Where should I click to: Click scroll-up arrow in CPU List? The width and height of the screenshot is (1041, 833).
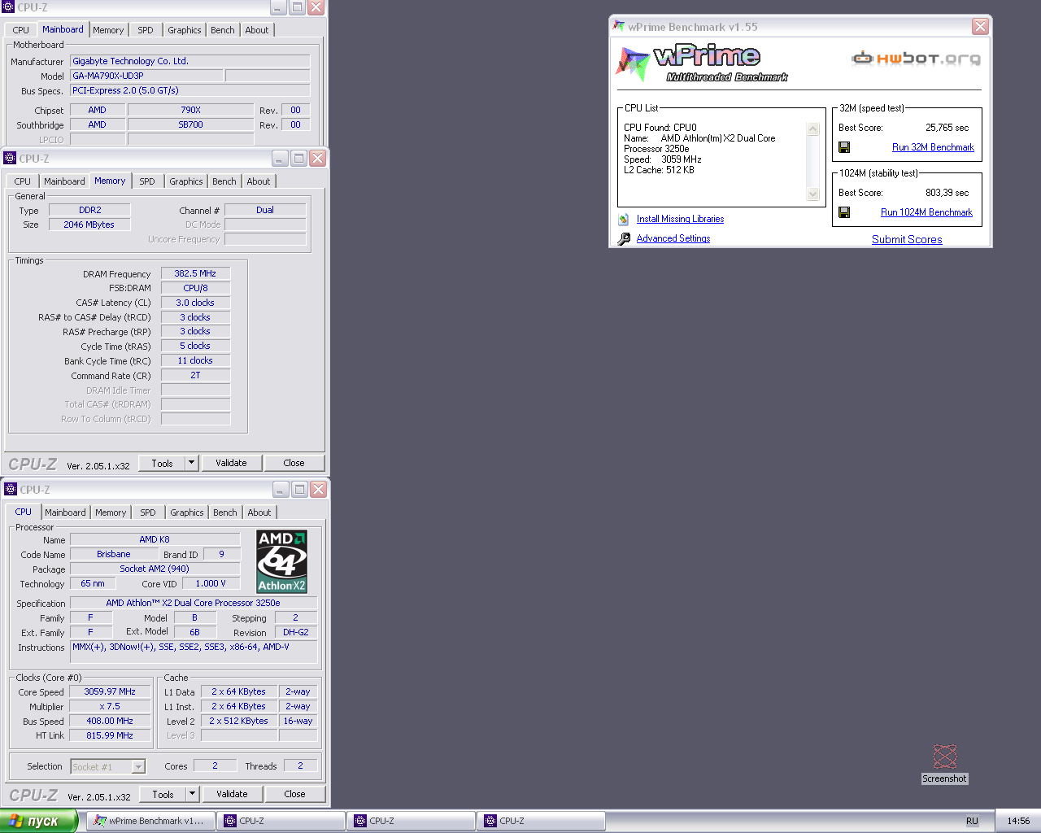coord(812,129)
